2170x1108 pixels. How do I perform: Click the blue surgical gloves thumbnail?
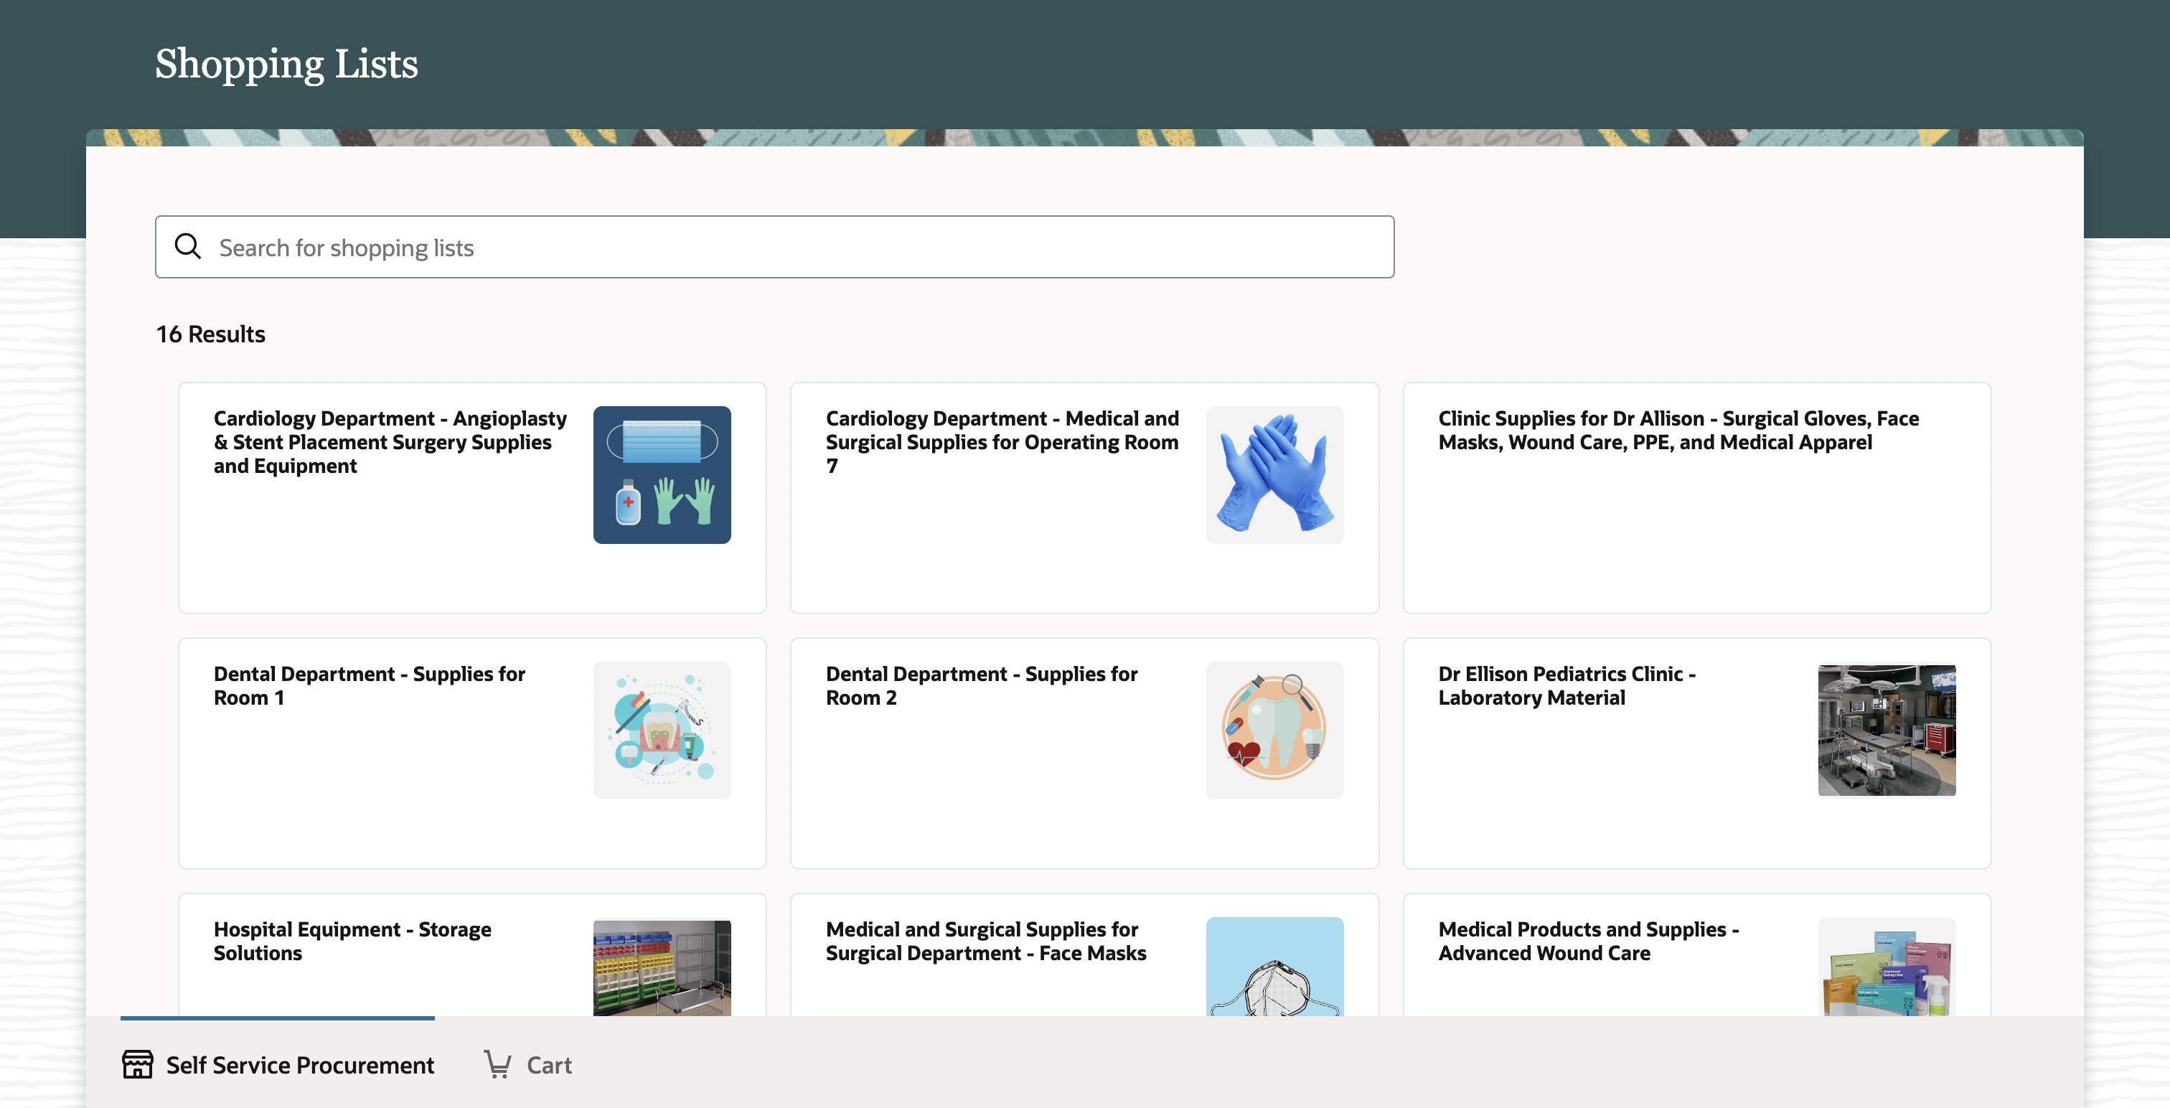[1274, 475]
